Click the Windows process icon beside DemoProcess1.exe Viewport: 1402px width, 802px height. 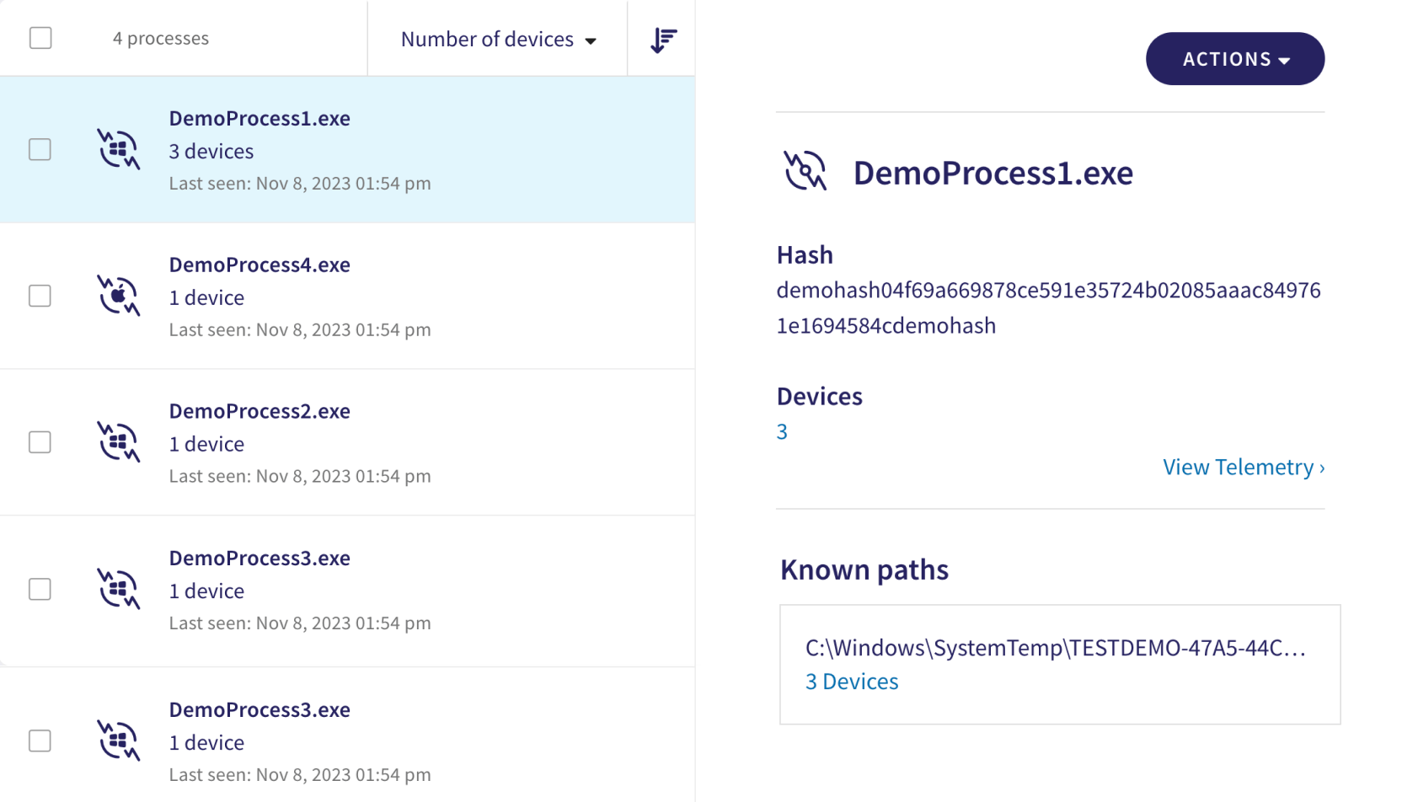point(118,150)
